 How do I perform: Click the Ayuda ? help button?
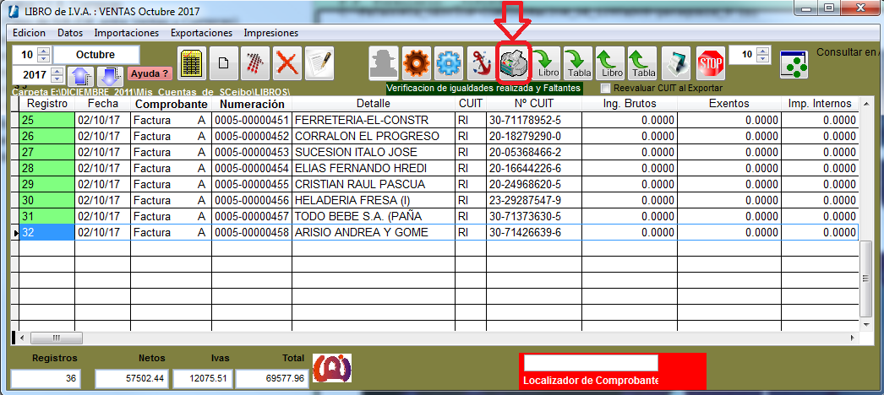click(x=150, y=74)
